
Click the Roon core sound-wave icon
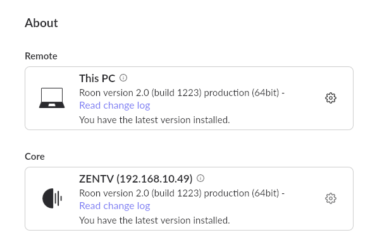click(x=52, y=198)
